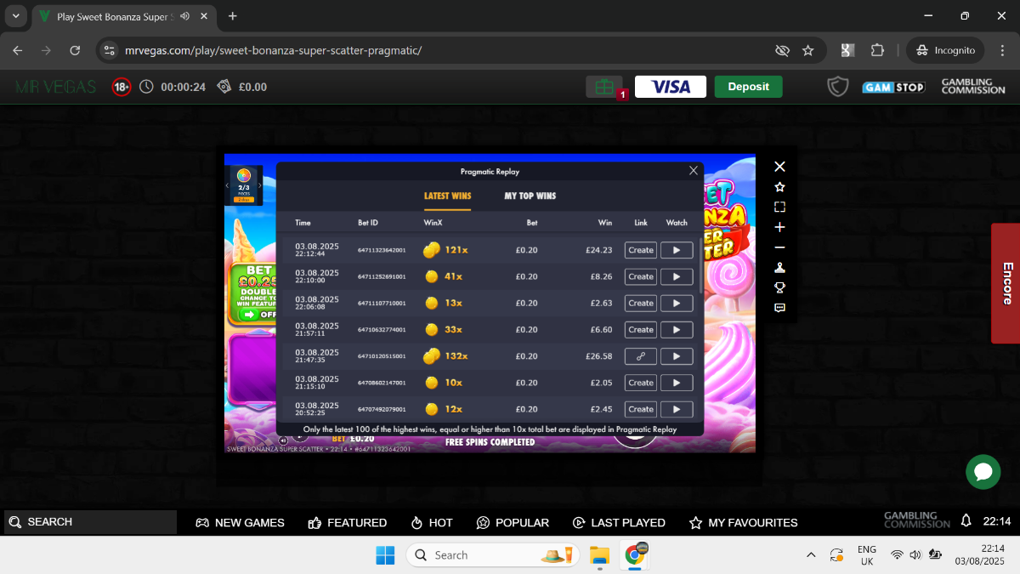The width and height of the screenshot is (1020, 574).
Task: Open the Popular games category
Action: [513, 522]
